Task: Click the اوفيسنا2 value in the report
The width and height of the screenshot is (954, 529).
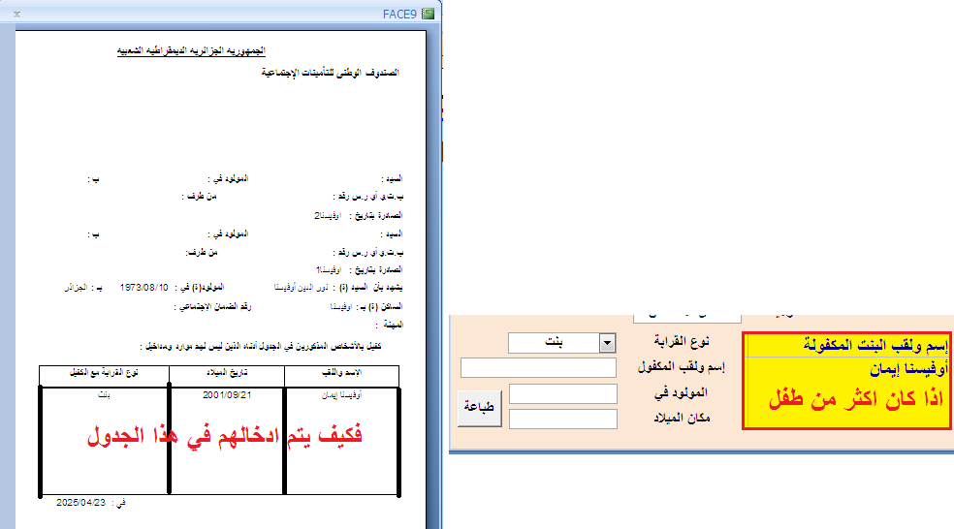Action: click(328, 216)
